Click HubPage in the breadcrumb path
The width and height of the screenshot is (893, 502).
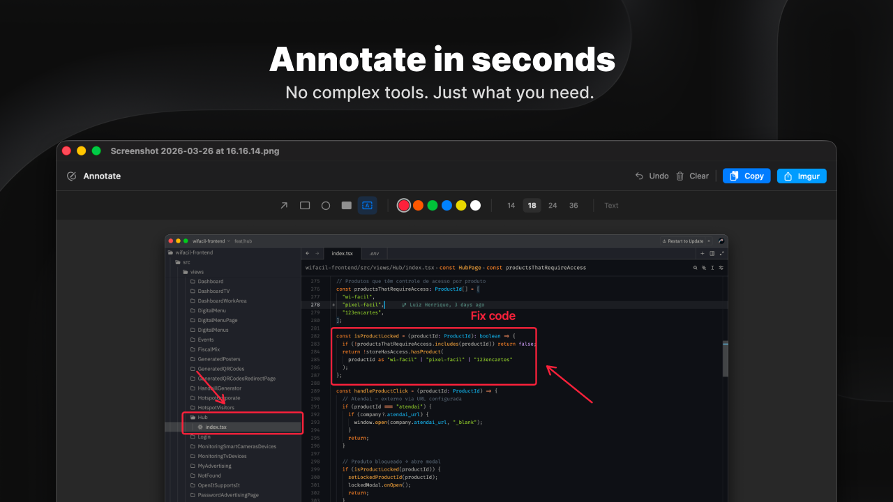tap(470, 268)
